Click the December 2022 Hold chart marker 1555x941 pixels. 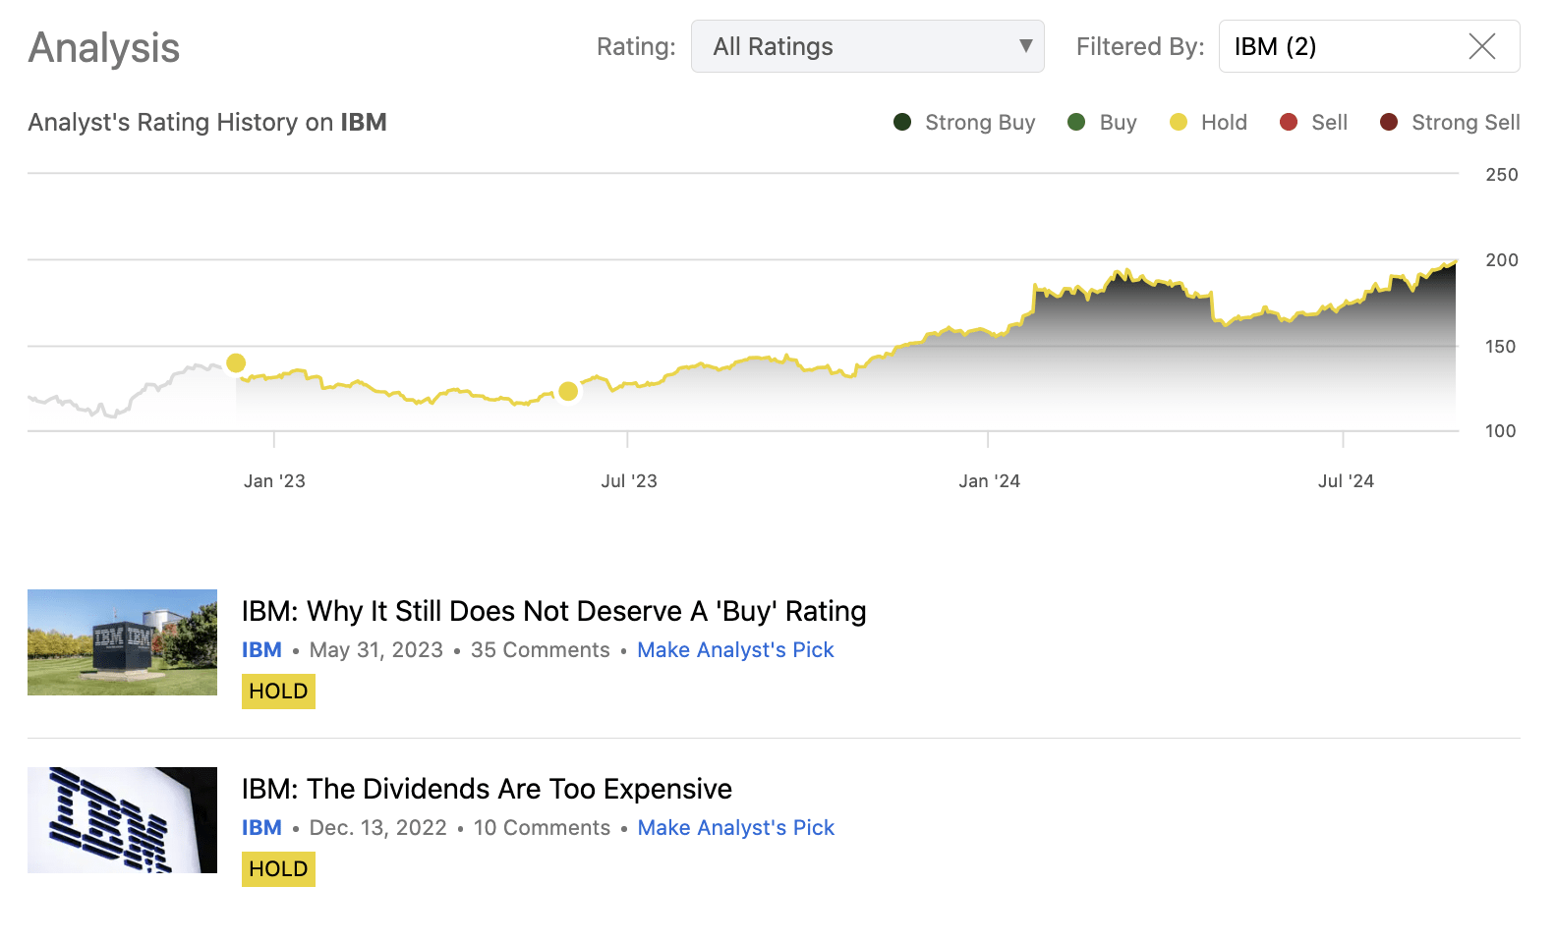[x=236, y=363]
